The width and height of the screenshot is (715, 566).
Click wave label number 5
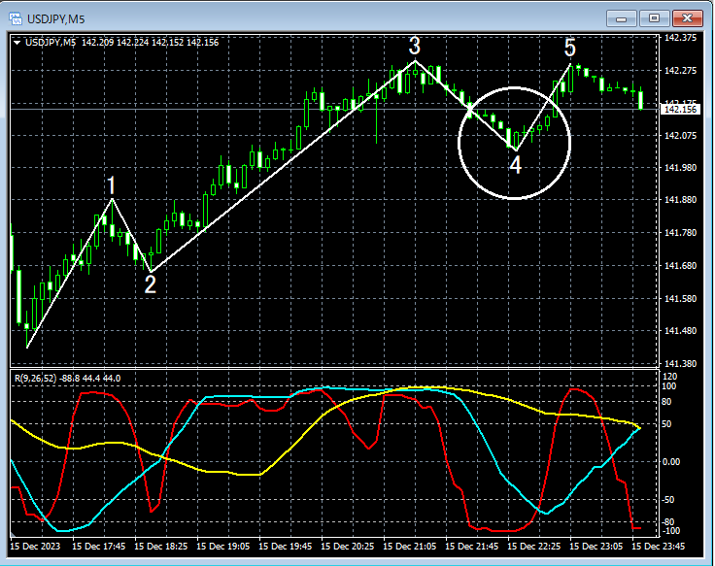[570, 48]
